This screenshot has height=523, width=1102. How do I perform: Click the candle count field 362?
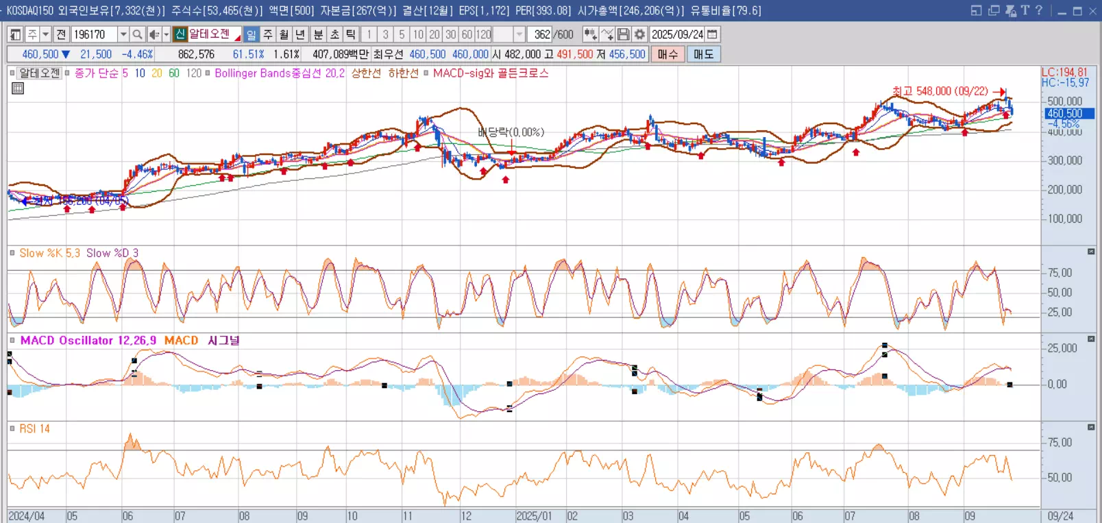[540, 34]
